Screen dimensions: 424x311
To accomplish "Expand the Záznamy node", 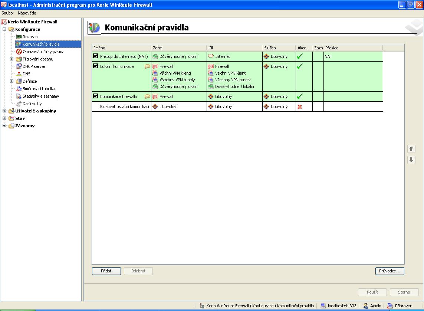I will [x=4, y=126].
